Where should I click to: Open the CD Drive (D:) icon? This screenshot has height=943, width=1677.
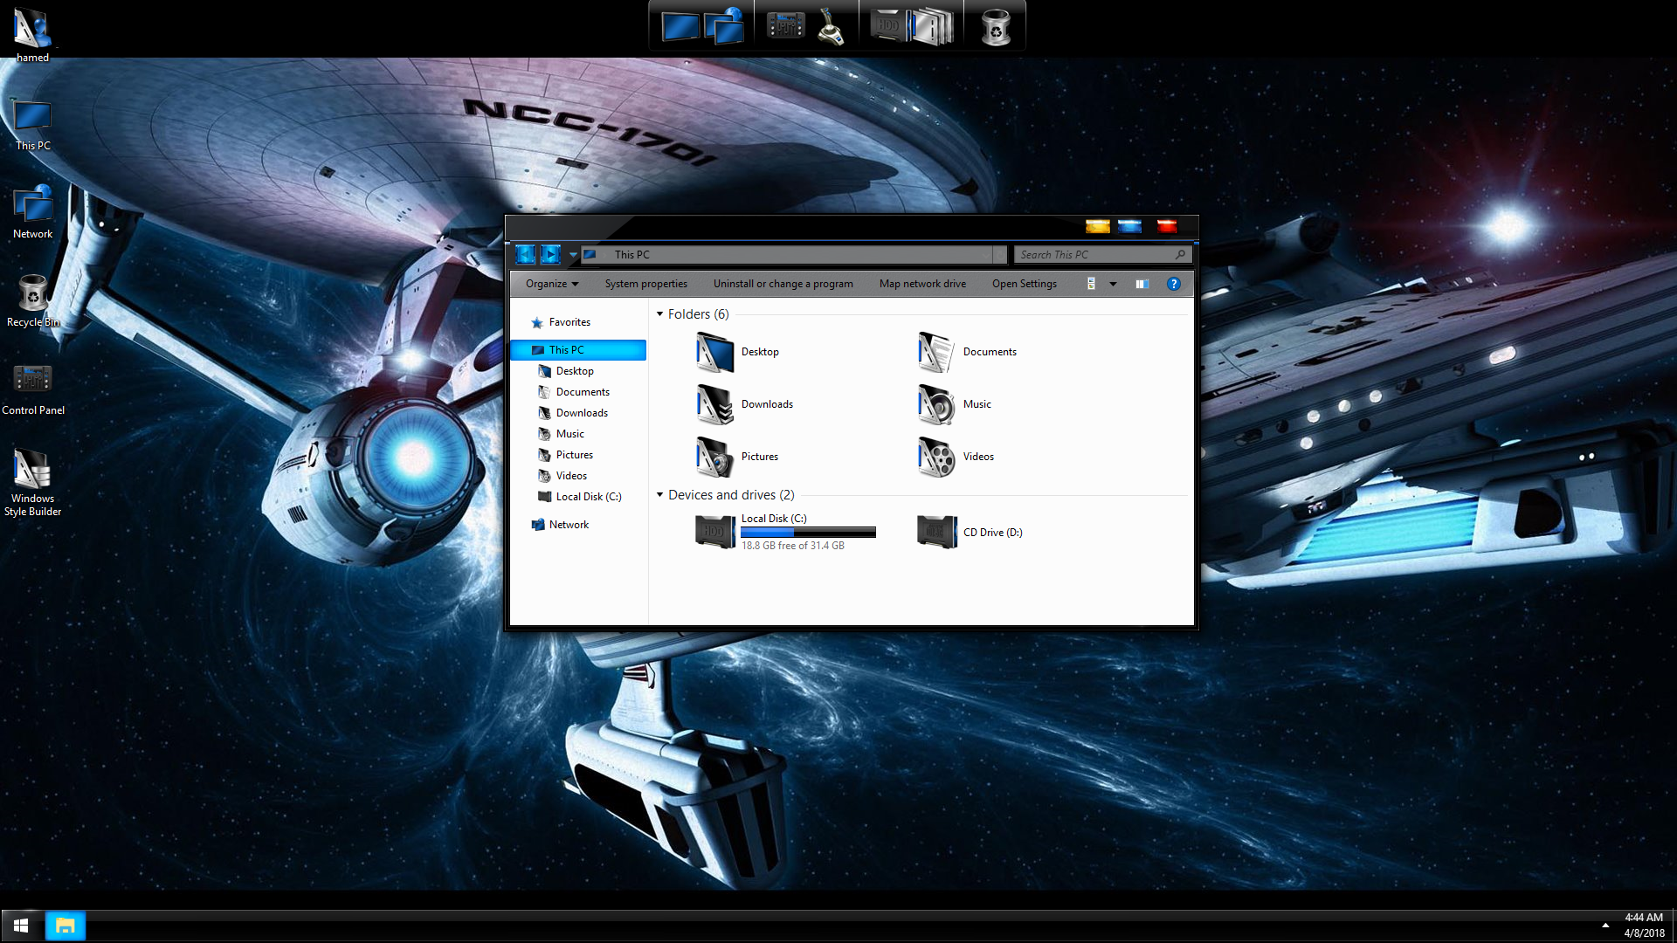click(x=936, y=532)
